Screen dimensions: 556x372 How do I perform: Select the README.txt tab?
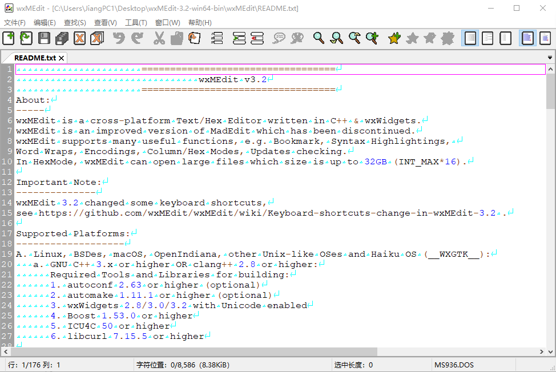tap(35, 58)
